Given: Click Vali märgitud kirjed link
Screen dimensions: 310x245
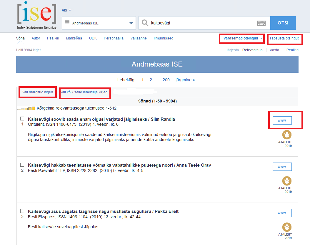Looking at the screenshot, I should point(38,92).
